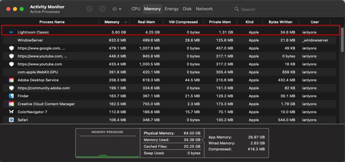345x162 pixels.
Task: Sort by Bytes Written column header
Action: coord(280,22)
